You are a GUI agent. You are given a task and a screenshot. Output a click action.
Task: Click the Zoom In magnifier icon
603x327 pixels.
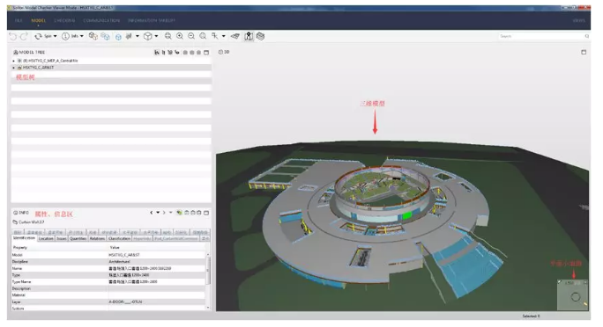coord(180,36)
